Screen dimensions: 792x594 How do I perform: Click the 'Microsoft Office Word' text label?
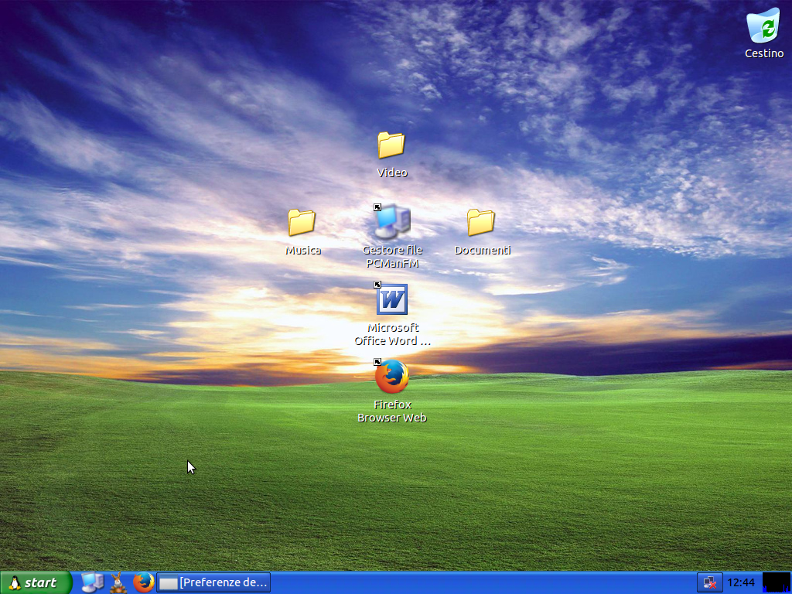pos(392,334)
